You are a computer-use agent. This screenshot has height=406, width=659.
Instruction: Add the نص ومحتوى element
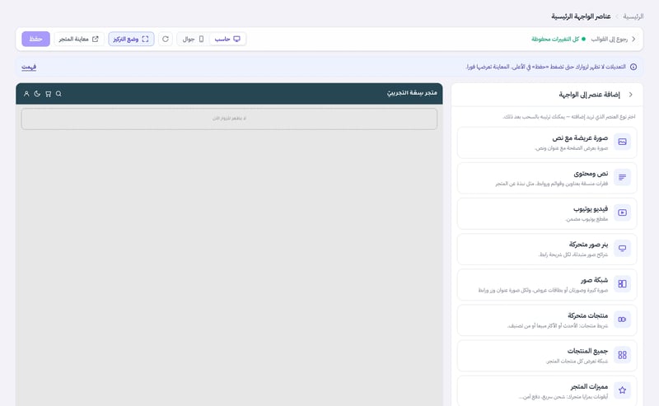pyautogui.click(x=547, y=178)
